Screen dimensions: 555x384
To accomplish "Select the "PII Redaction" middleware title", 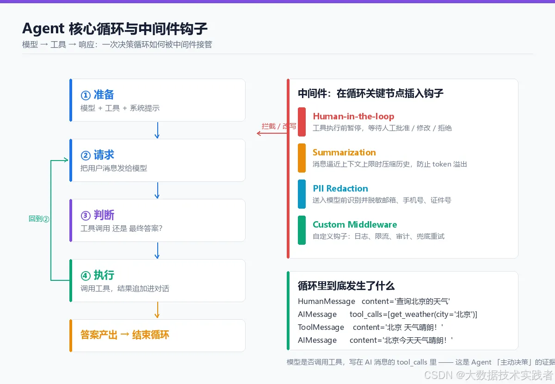I will click(340, 189).
